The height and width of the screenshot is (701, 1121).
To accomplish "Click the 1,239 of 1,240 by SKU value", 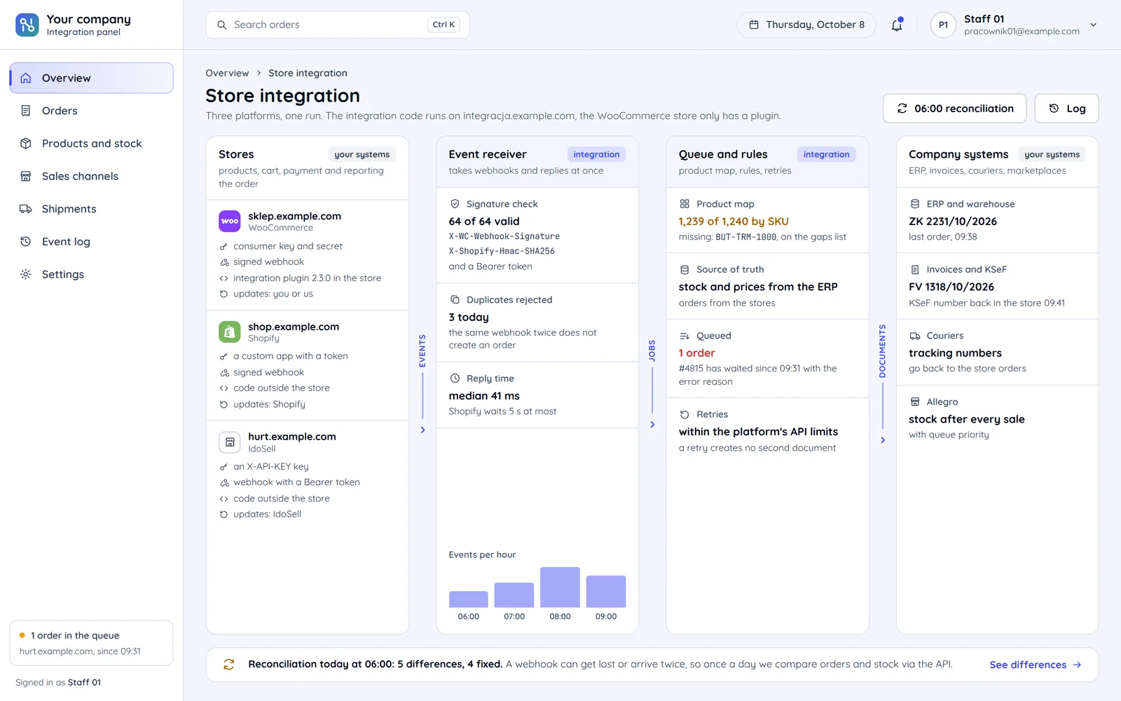I will click(x=734, y=222).
